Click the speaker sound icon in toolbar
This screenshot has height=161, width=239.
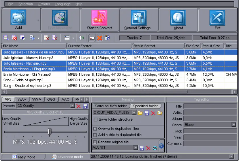81,38
